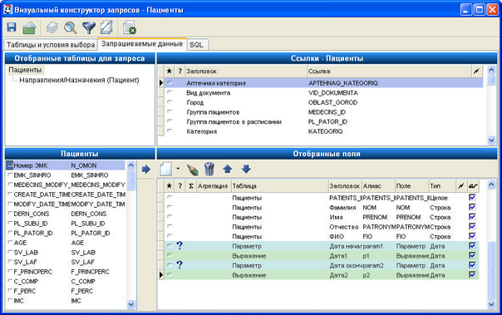The image size is (502, 315).
Task: Toggle checkbox for Вид документа link
Action: coord(170,92)
